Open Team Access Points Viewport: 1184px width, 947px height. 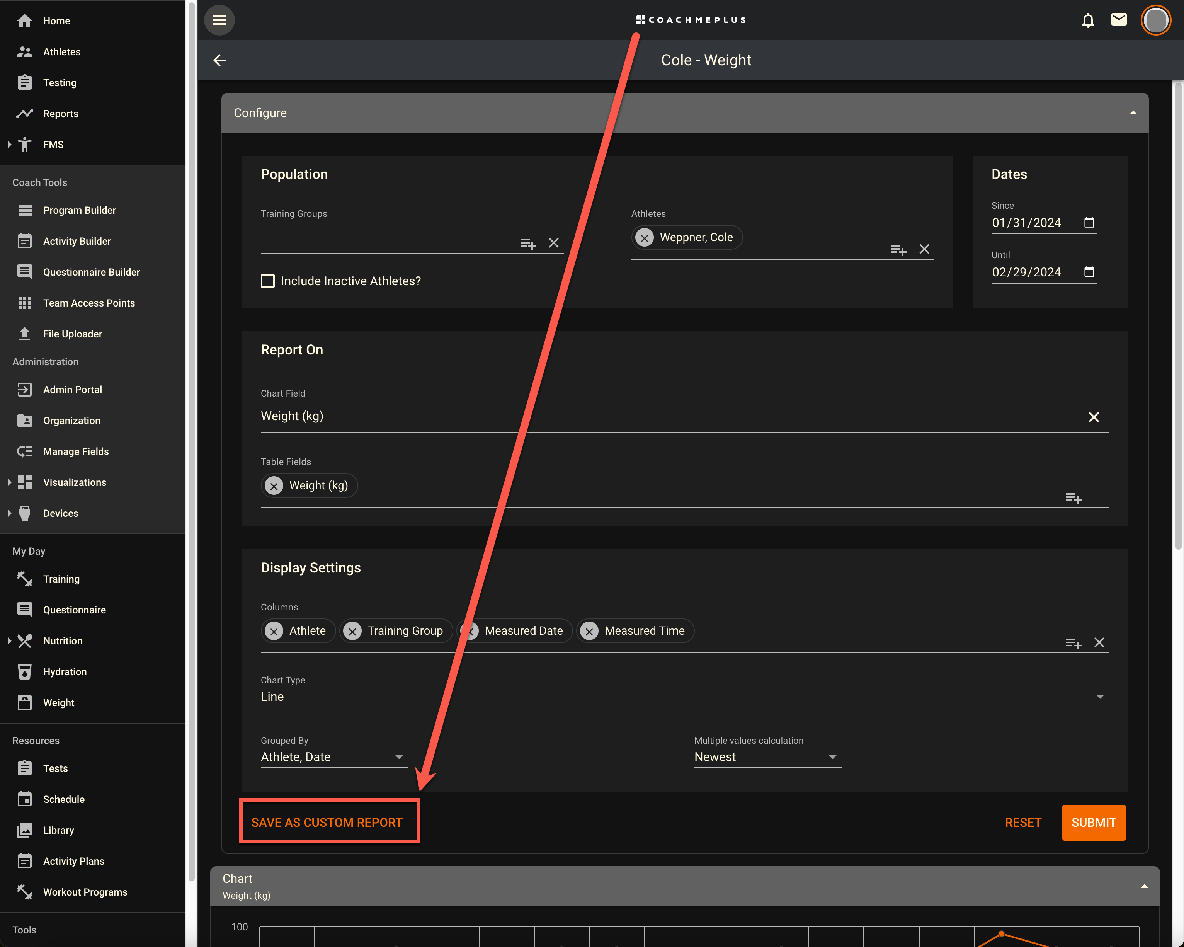(93, 303)
